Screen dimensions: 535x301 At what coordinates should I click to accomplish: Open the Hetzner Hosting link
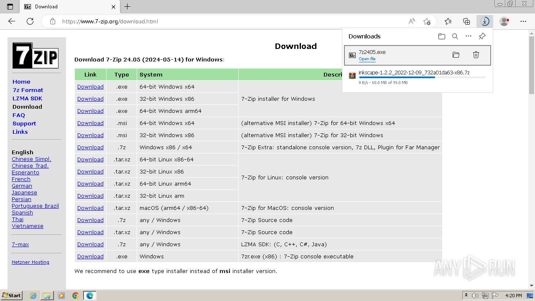31,262
